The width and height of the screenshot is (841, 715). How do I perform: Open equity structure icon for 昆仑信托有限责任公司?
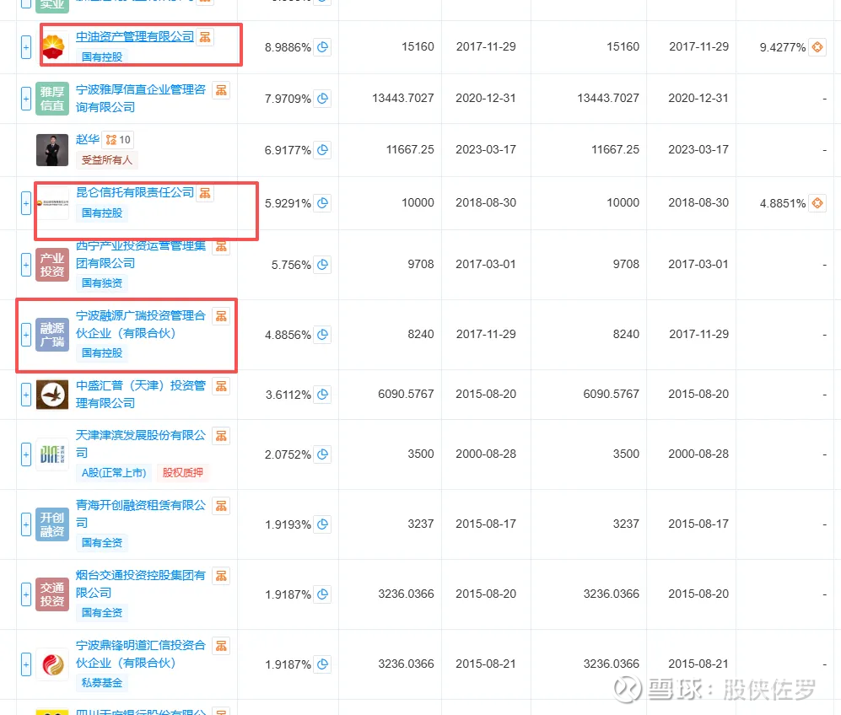[205, 193]
